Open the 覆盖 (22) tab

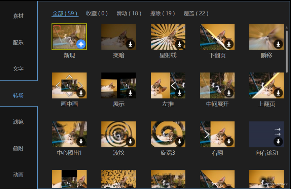click(196, 13)
